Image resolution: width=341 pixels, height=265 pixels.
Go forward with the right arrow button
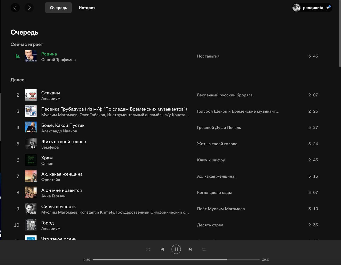click(29, 8)
